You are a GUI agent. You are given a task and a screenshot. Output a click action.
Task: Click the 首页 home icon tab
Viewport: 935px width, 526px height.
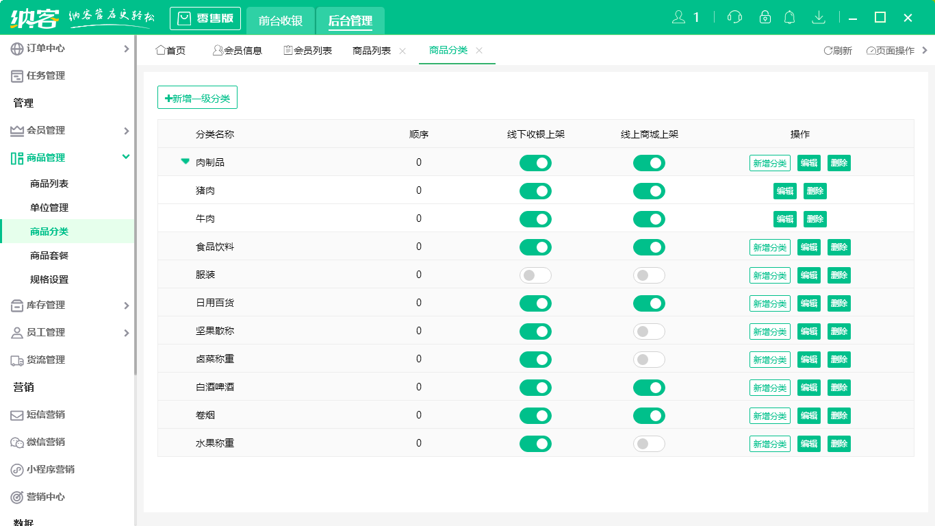pyautogui.click(x=170, y=51)
